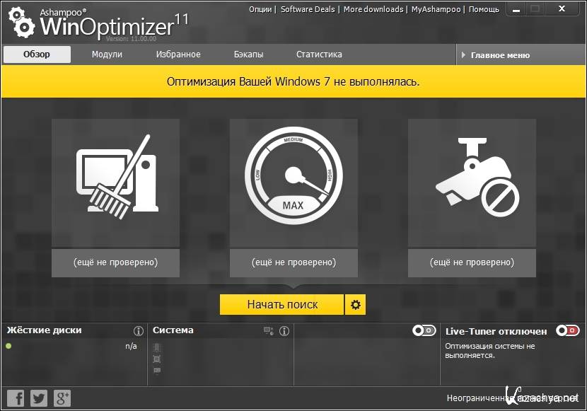Open the Facebook page link icon
The width and height of the screenshot is (587, 411).
click(x=16, y=398)
